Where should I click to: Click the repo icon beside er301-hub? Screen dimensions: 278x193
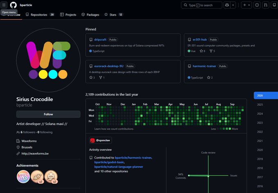pyautogui.click(x=189, y=40)
